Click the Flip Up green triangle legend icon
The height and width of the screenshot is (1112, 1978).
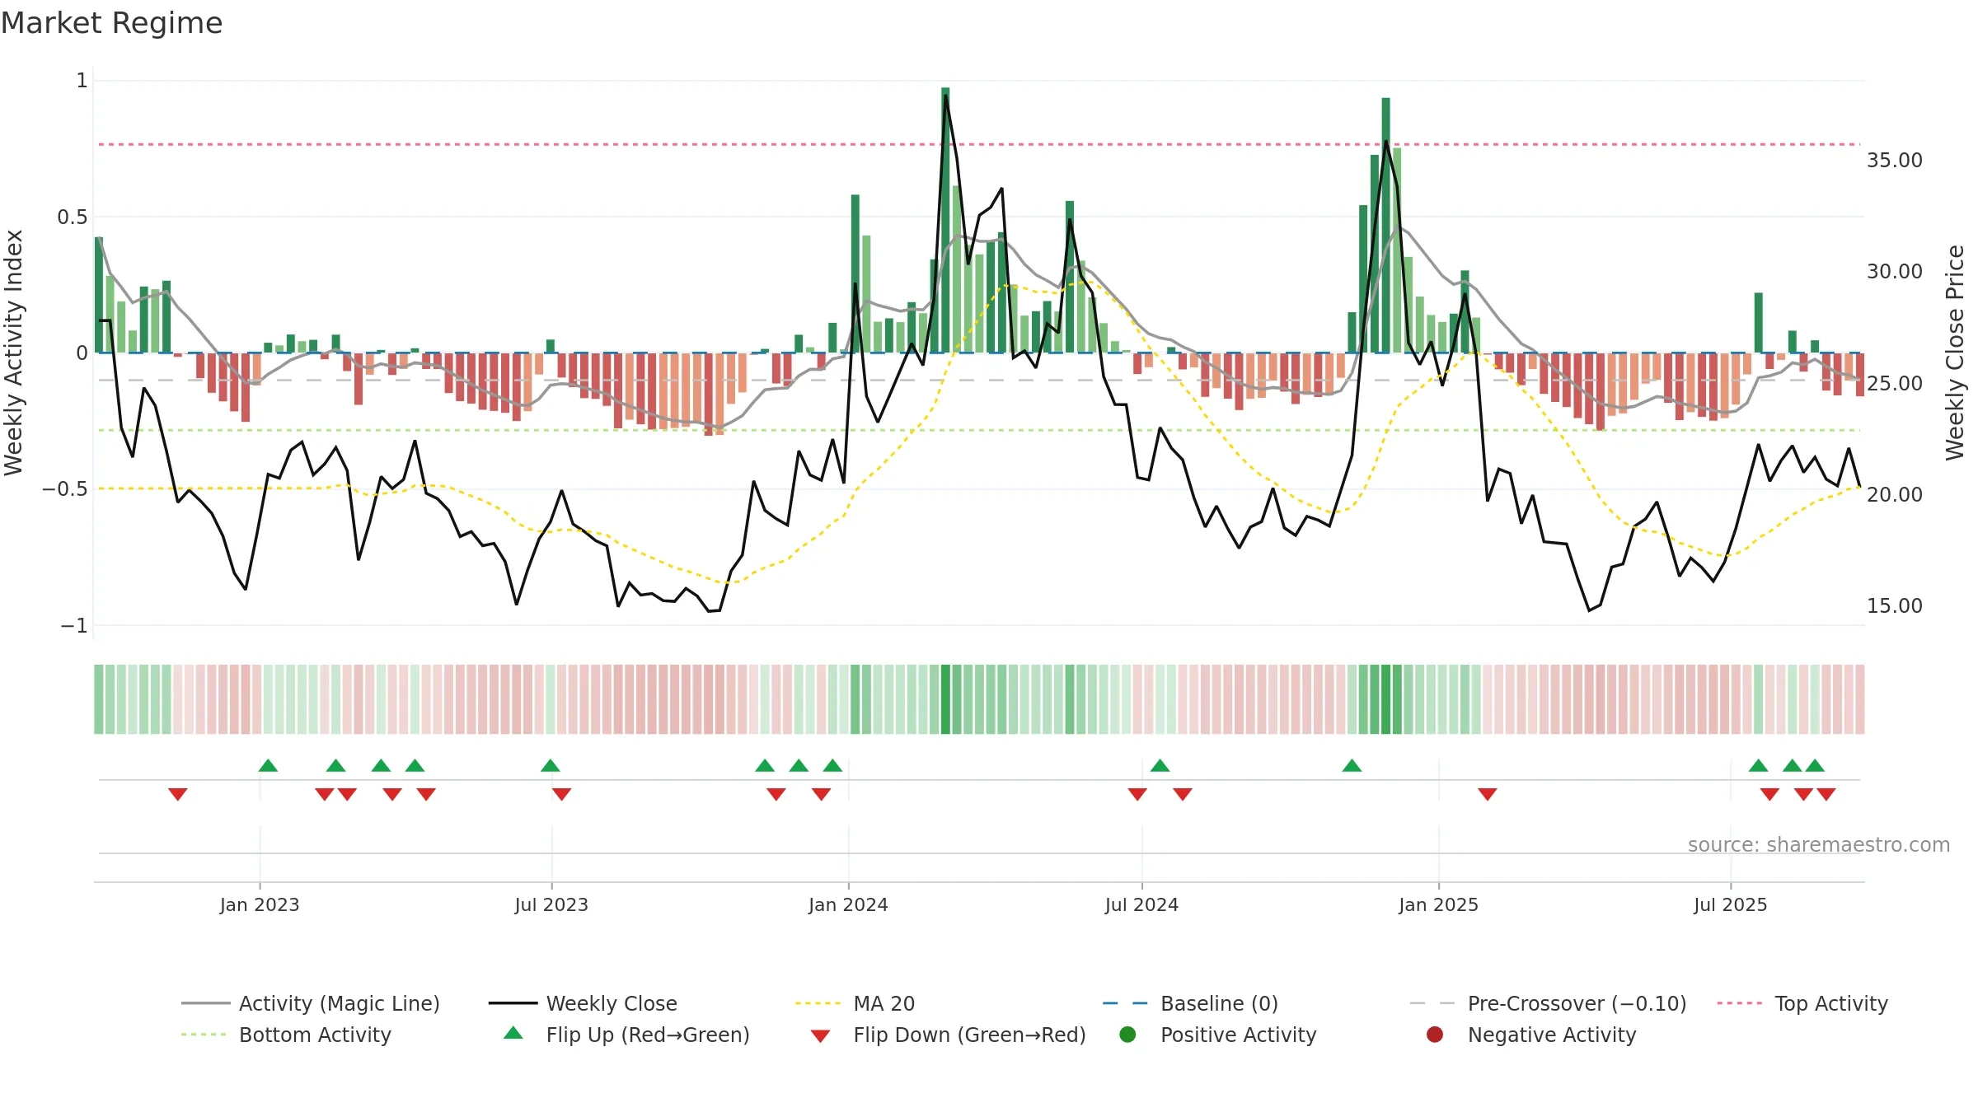click(x=513, y=1033)
